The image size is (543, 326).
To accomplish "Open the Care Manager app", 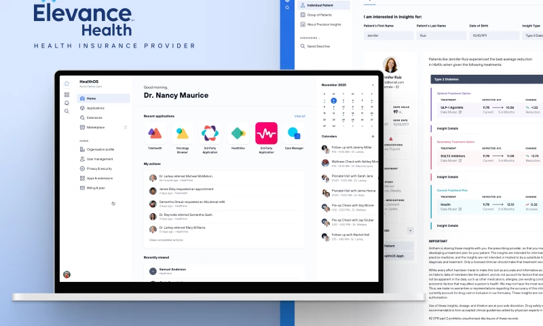I will pos(293,133).
